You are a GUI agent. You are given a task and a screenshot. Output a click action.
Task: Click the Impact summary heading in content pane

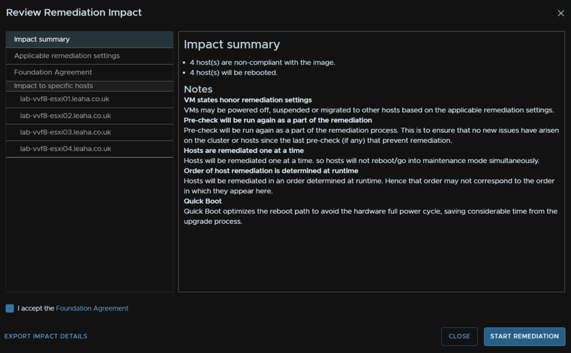(x=232, y=45)
